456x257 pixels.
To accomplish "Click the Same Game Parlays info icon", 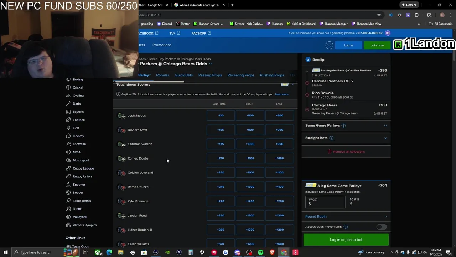I will 343,126.
